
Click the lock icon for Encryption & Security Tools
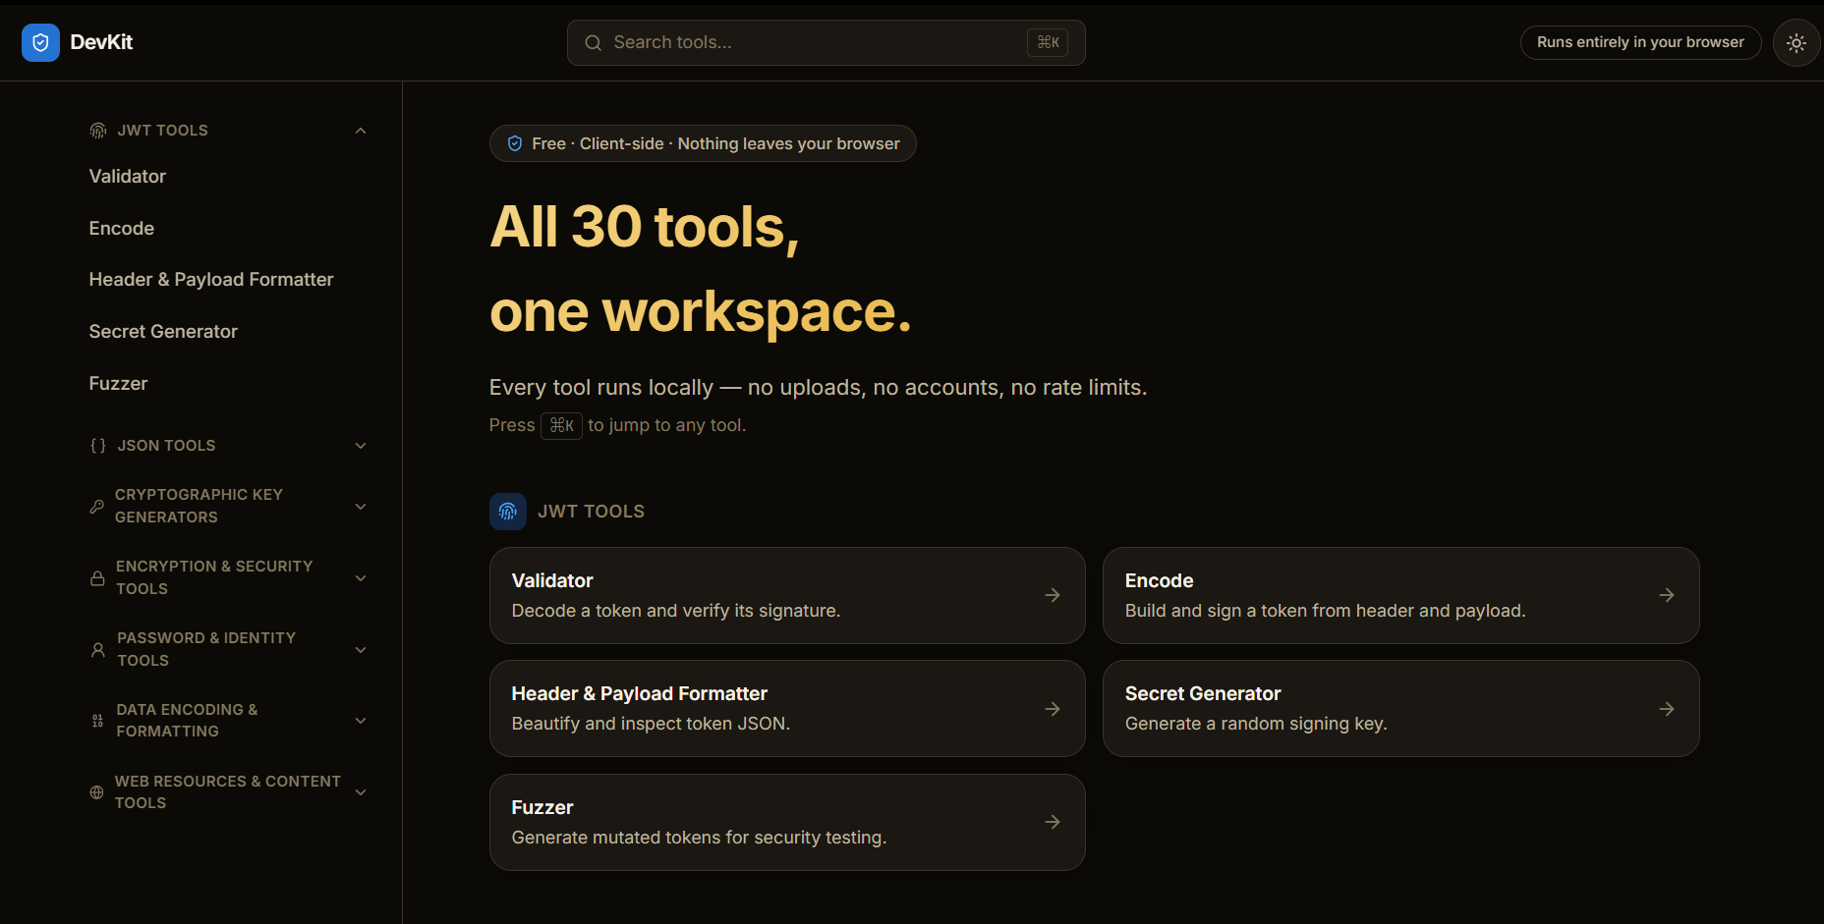click(97, 578)
